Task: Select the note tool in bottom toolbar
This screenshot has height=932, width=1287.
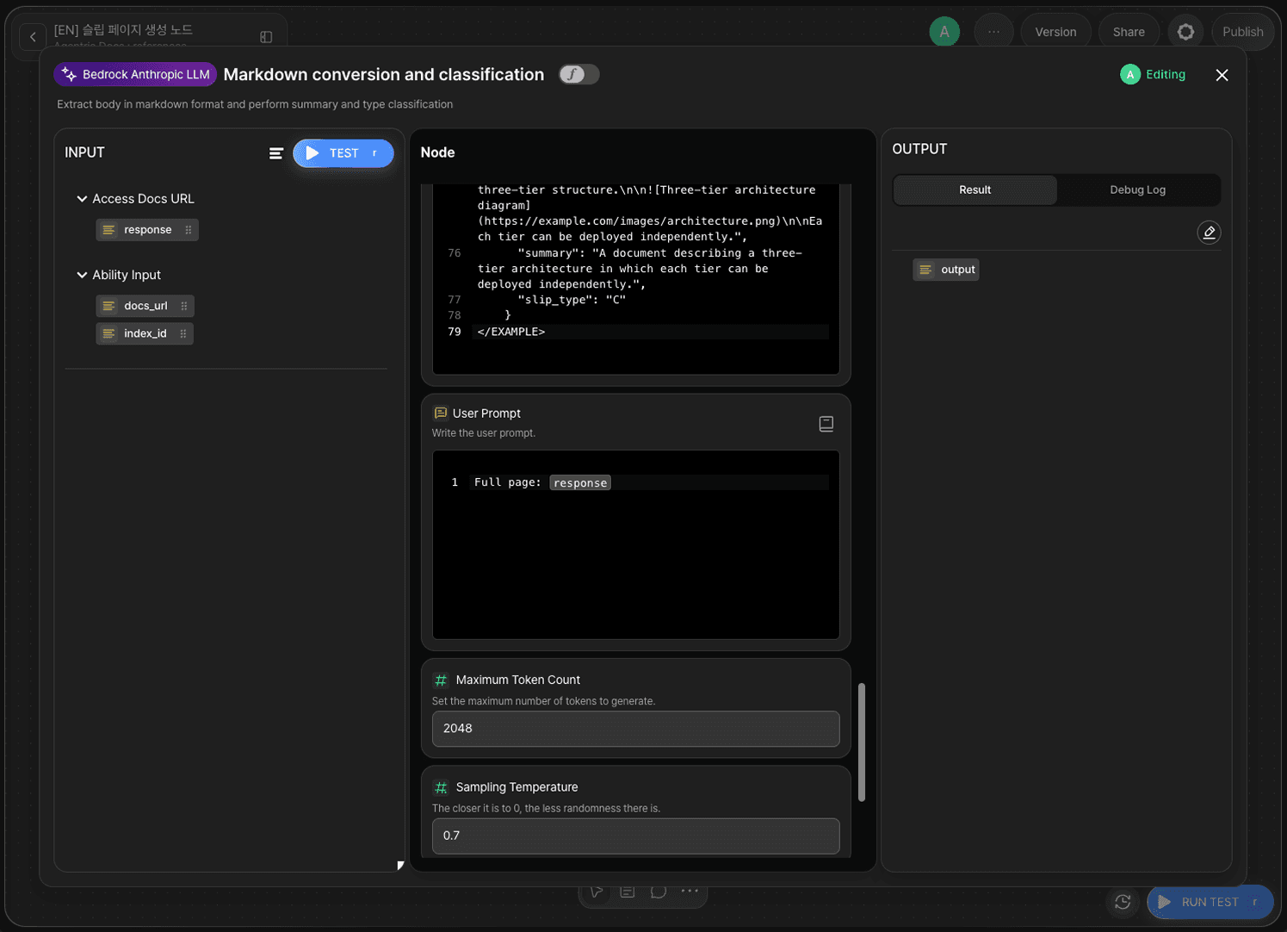Action: 628,892
